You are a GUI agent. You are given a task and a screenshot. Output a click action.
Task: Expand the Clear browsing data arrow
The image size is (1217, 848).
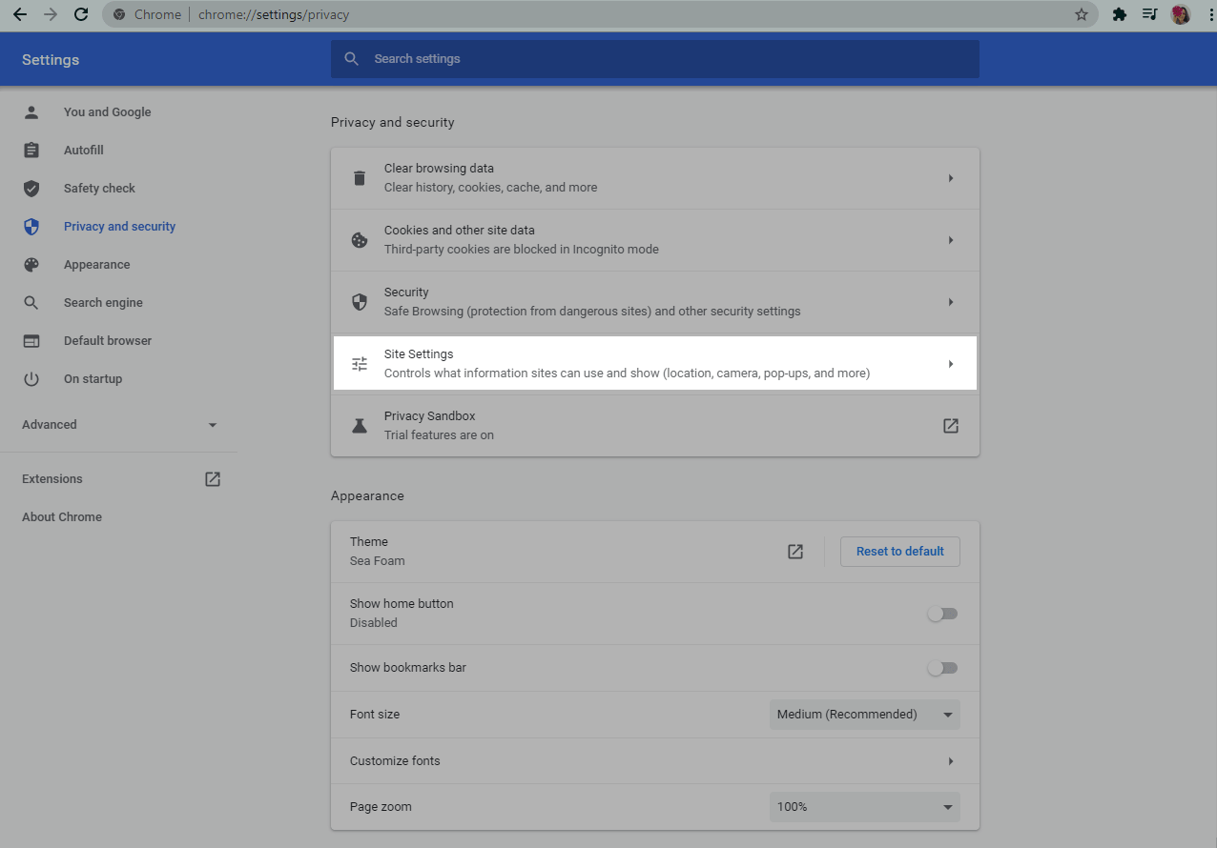[951, 178]
